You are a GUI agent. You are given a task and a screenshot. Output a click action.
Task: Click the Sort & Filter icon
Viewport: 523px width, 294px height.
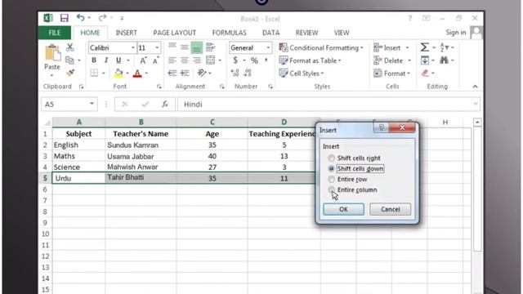pyautogui.click(x=444, y=47)
